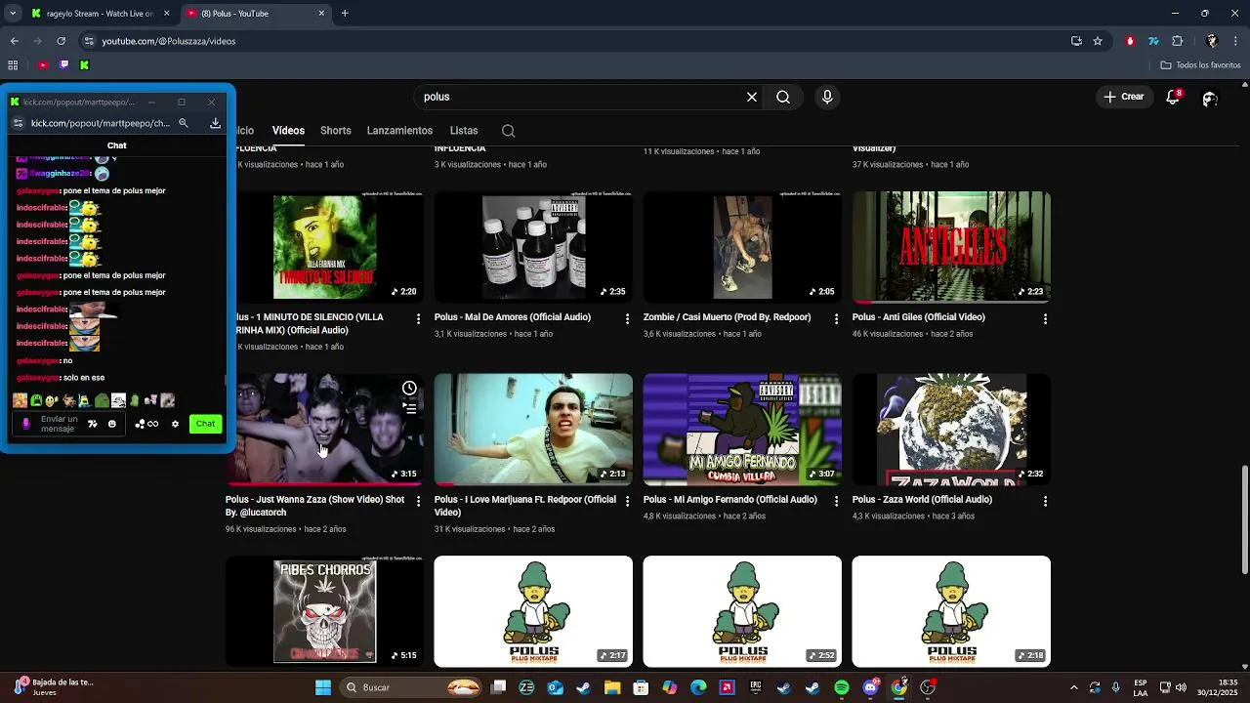This screenshot has width=1250, height=703.
Task: Play the Anti Giles video thumbnail
Action: pos(951,247)
